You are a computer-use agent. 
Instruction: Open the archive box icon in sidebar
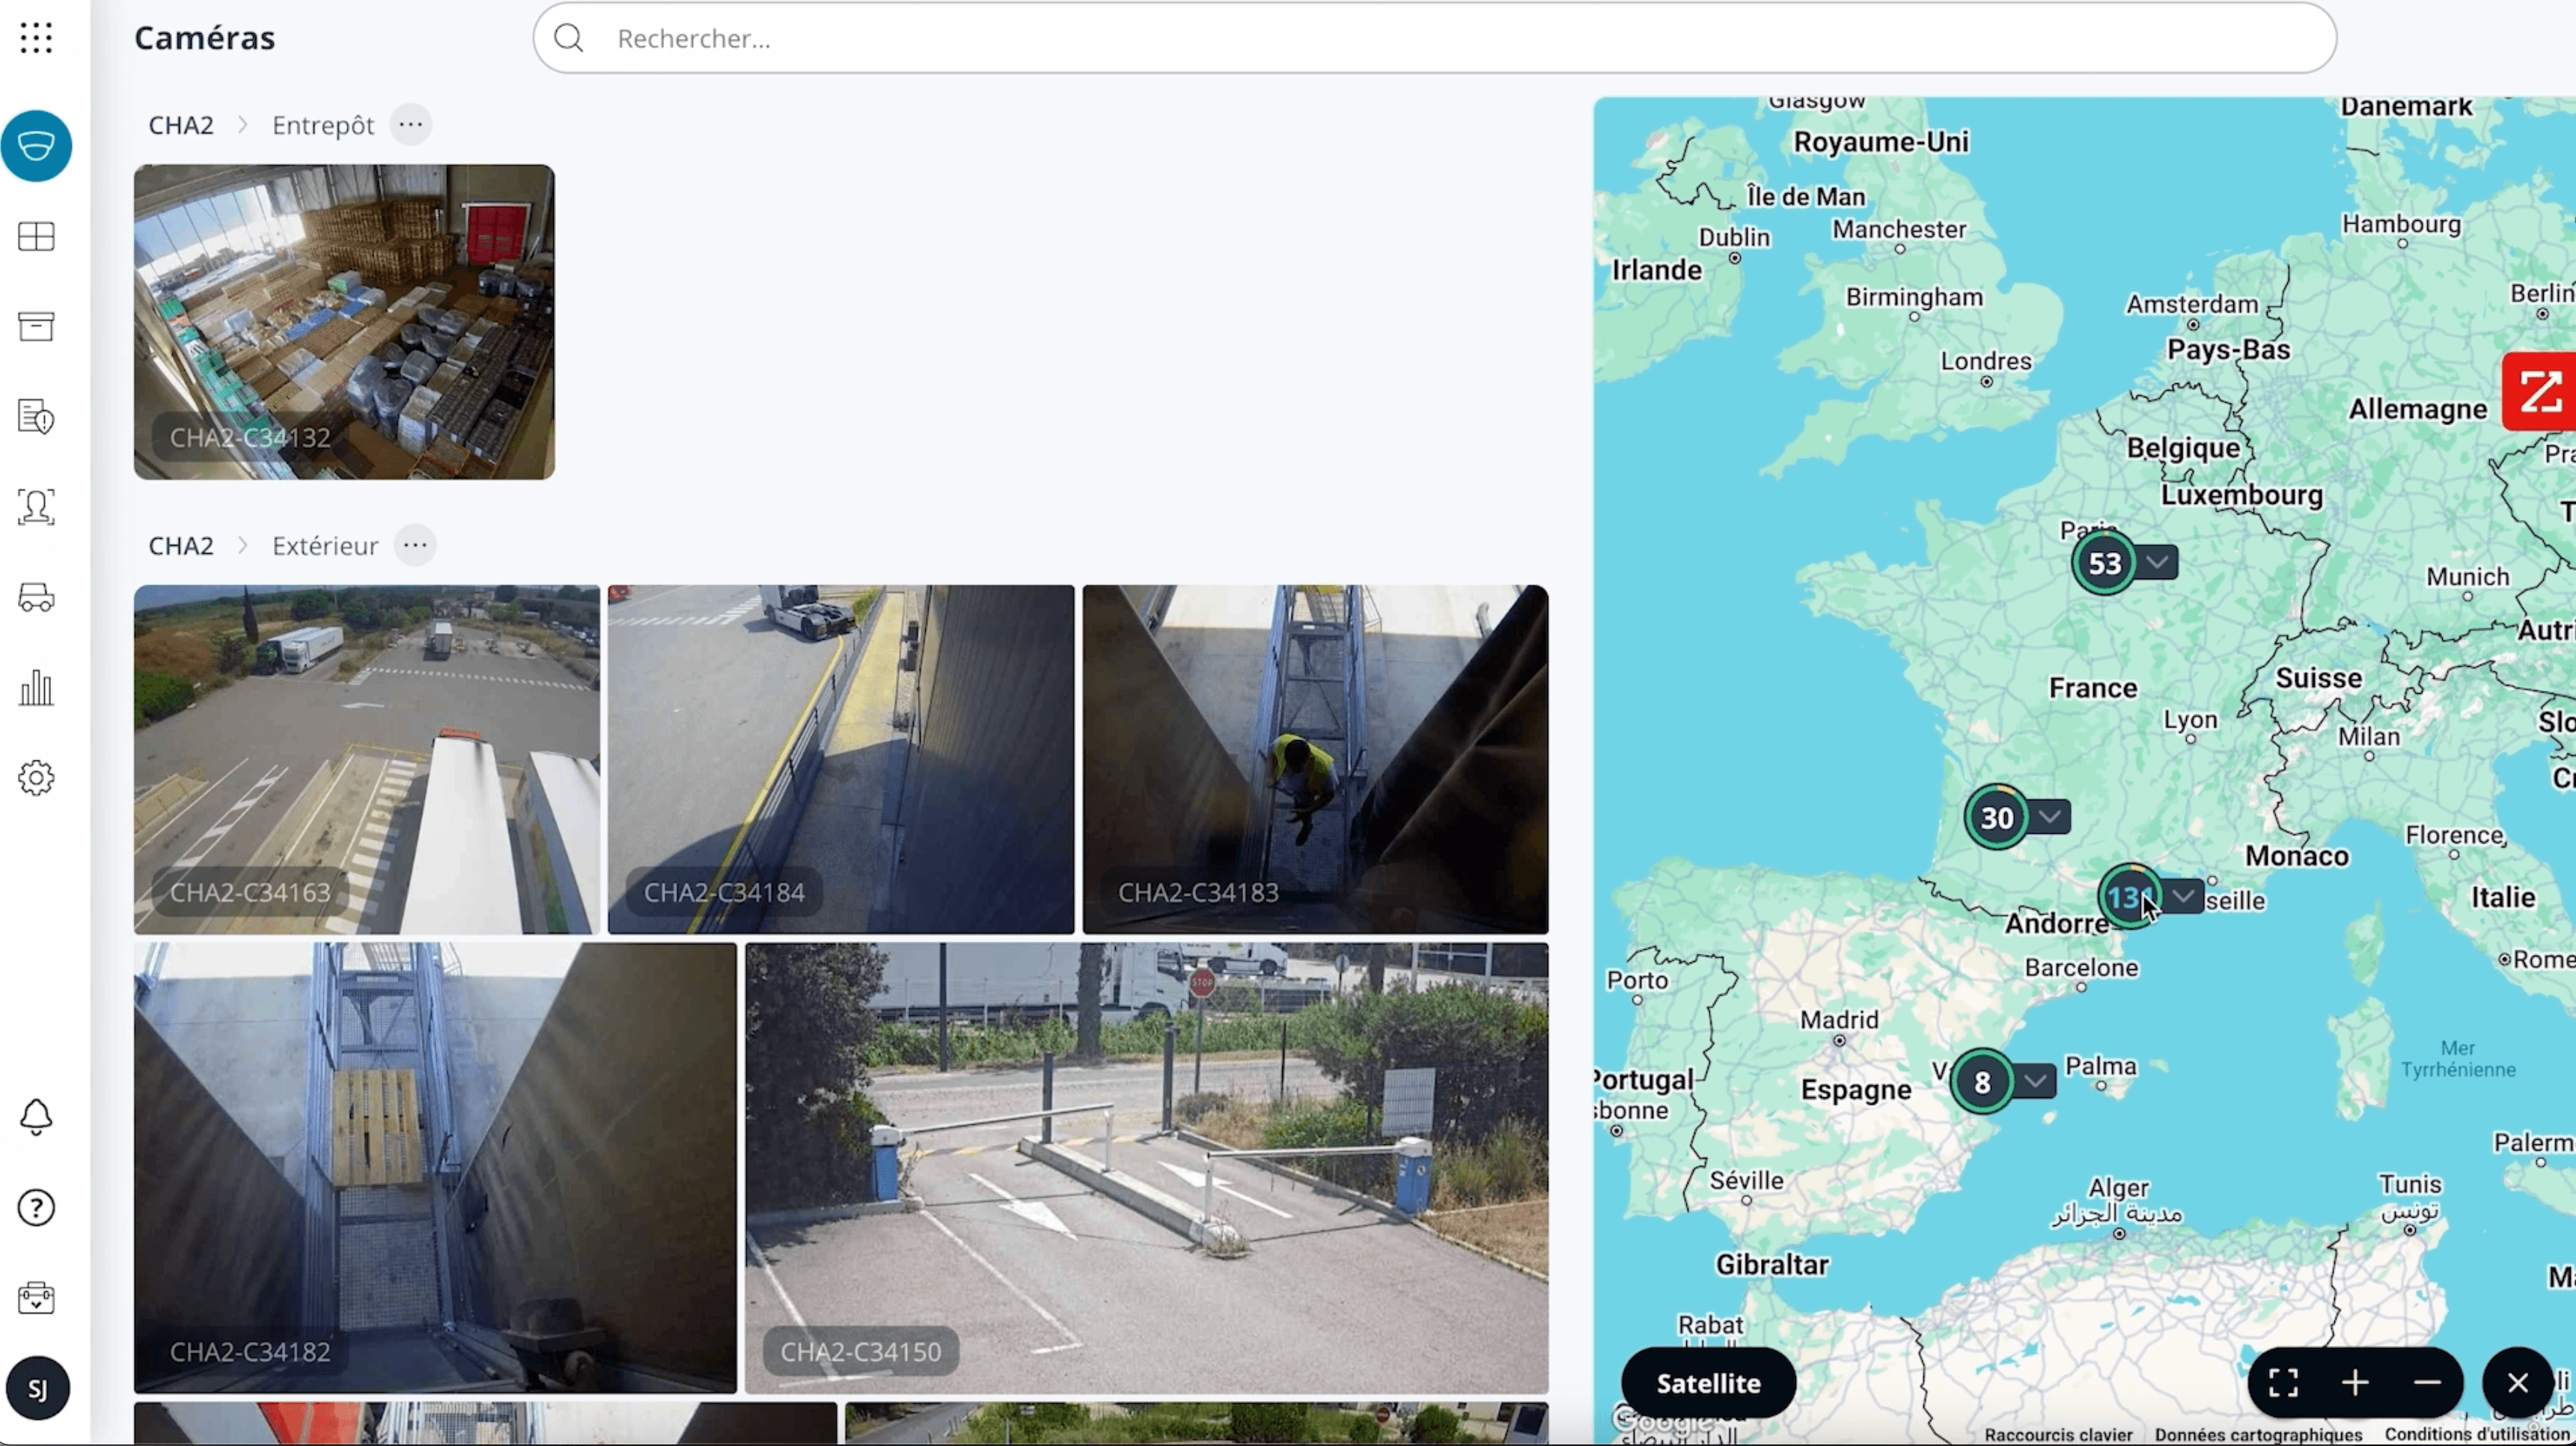(36, 326)
